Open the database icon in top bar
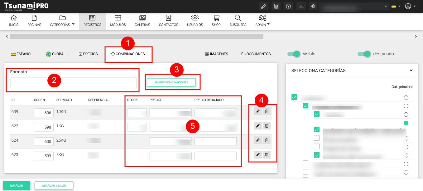The image size is (423, 191). click(276, 6)
